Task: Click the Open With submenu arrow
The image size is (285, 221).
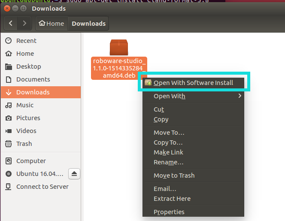Action: click(240, 96)
